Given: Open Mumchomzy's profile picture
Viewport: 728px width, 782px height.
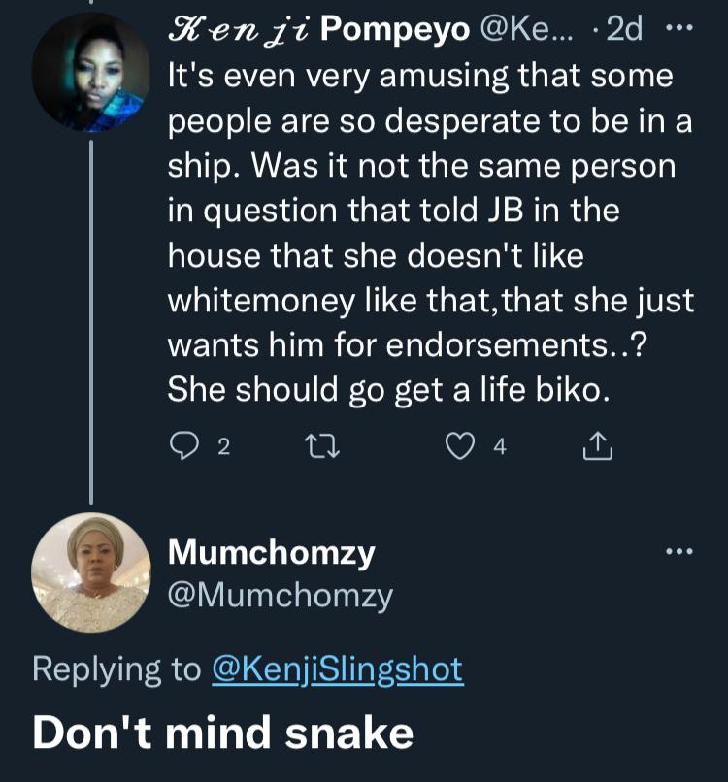Looking at the screenshot, I should point(91,572).
